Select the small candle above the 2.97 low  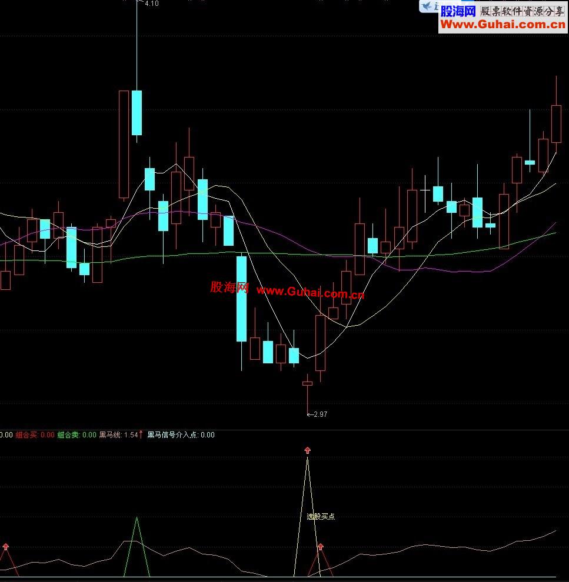[308, 383]
